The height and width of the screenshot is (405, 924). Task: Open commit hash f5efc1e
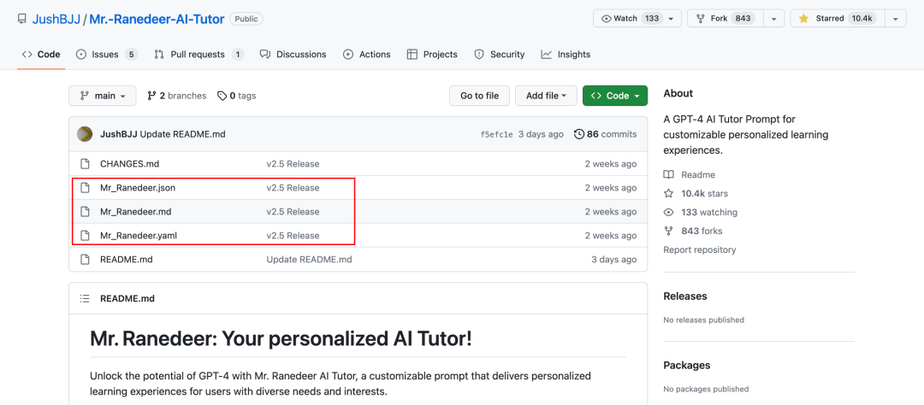pyautogui.click(x=498, y=134)
